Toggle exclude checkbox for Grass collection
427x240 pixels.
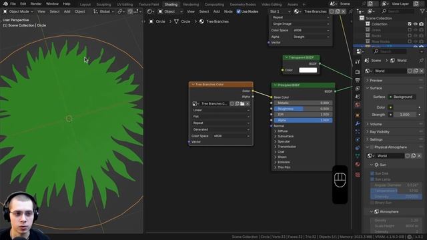pos(410,30)
